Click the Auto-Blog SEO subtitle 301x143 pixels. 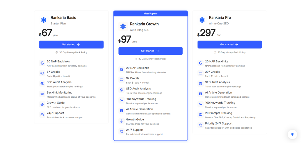point(140,30)
